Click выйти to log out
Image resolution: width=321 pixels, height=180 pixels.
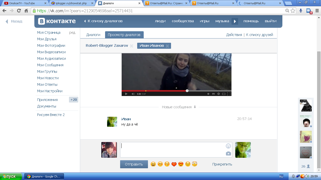[x=271, y=21]
